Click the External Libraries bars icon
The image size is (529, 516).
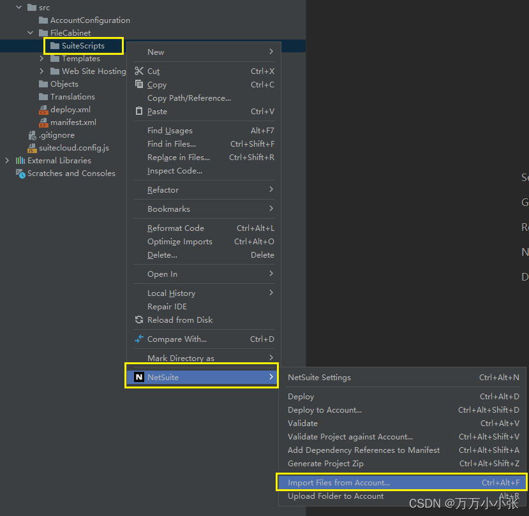point(20,161)
